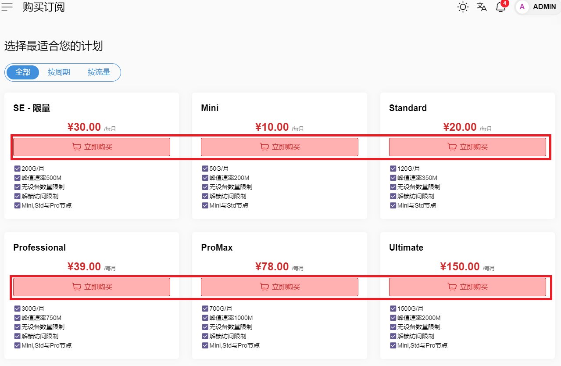Image resolution: width=561 pixels, height=366 pixels.
Task: Toggle light/dark theme sun icon
Action: [x=463, y=7]
